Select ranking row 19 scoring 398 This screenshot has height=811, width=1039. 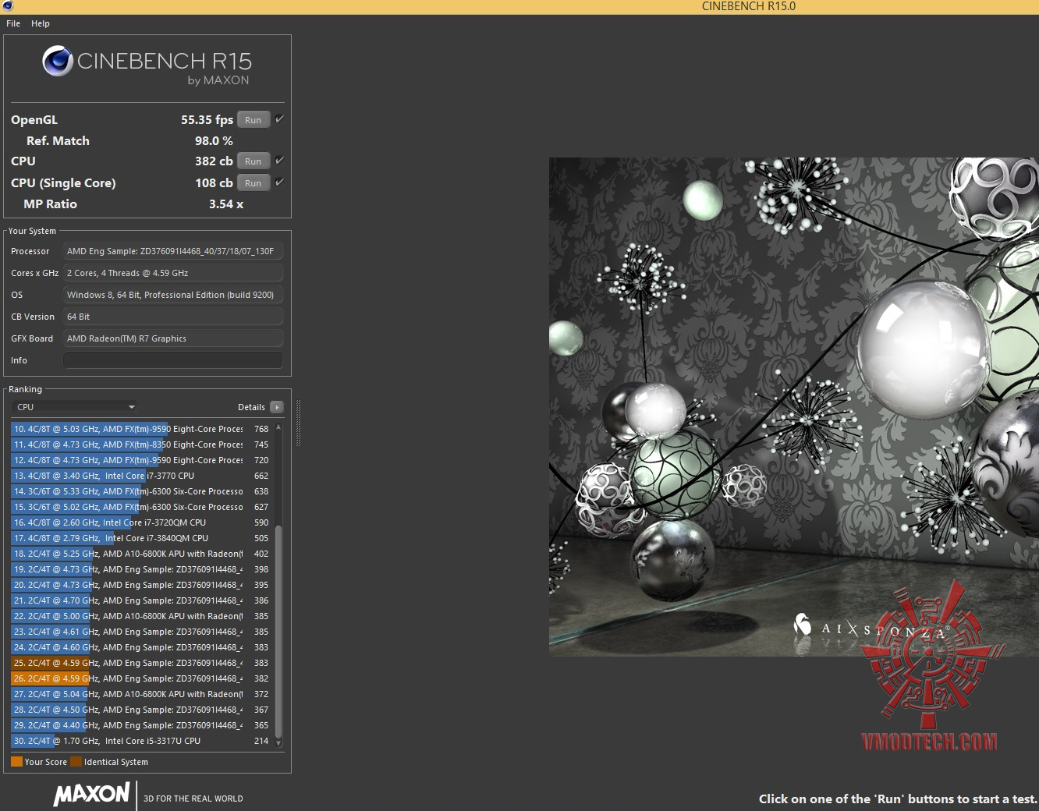point(141,569)
